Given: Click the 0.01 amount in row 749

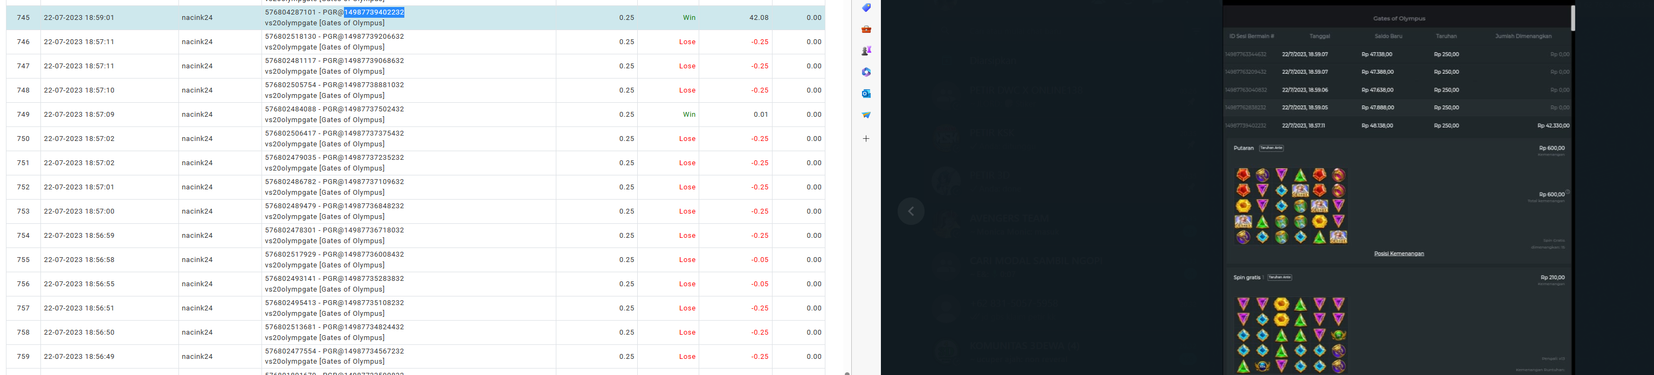Looking at the screenshot, I should [x=760, y=115].
